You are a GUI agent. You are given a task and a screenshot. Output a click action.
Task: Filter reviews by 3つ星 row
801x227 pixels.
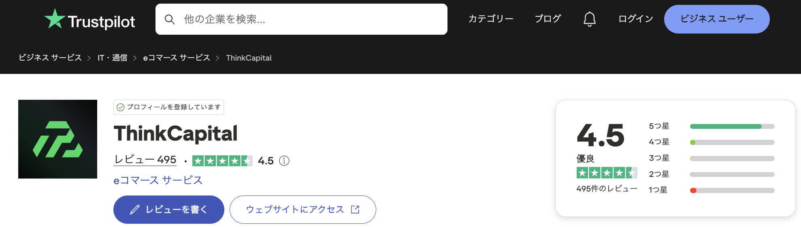tap(712, 158)
